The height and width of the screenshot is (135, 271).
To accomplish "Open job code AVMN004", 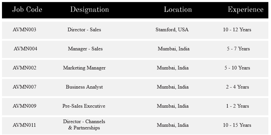I will click(x=25, y=49).
